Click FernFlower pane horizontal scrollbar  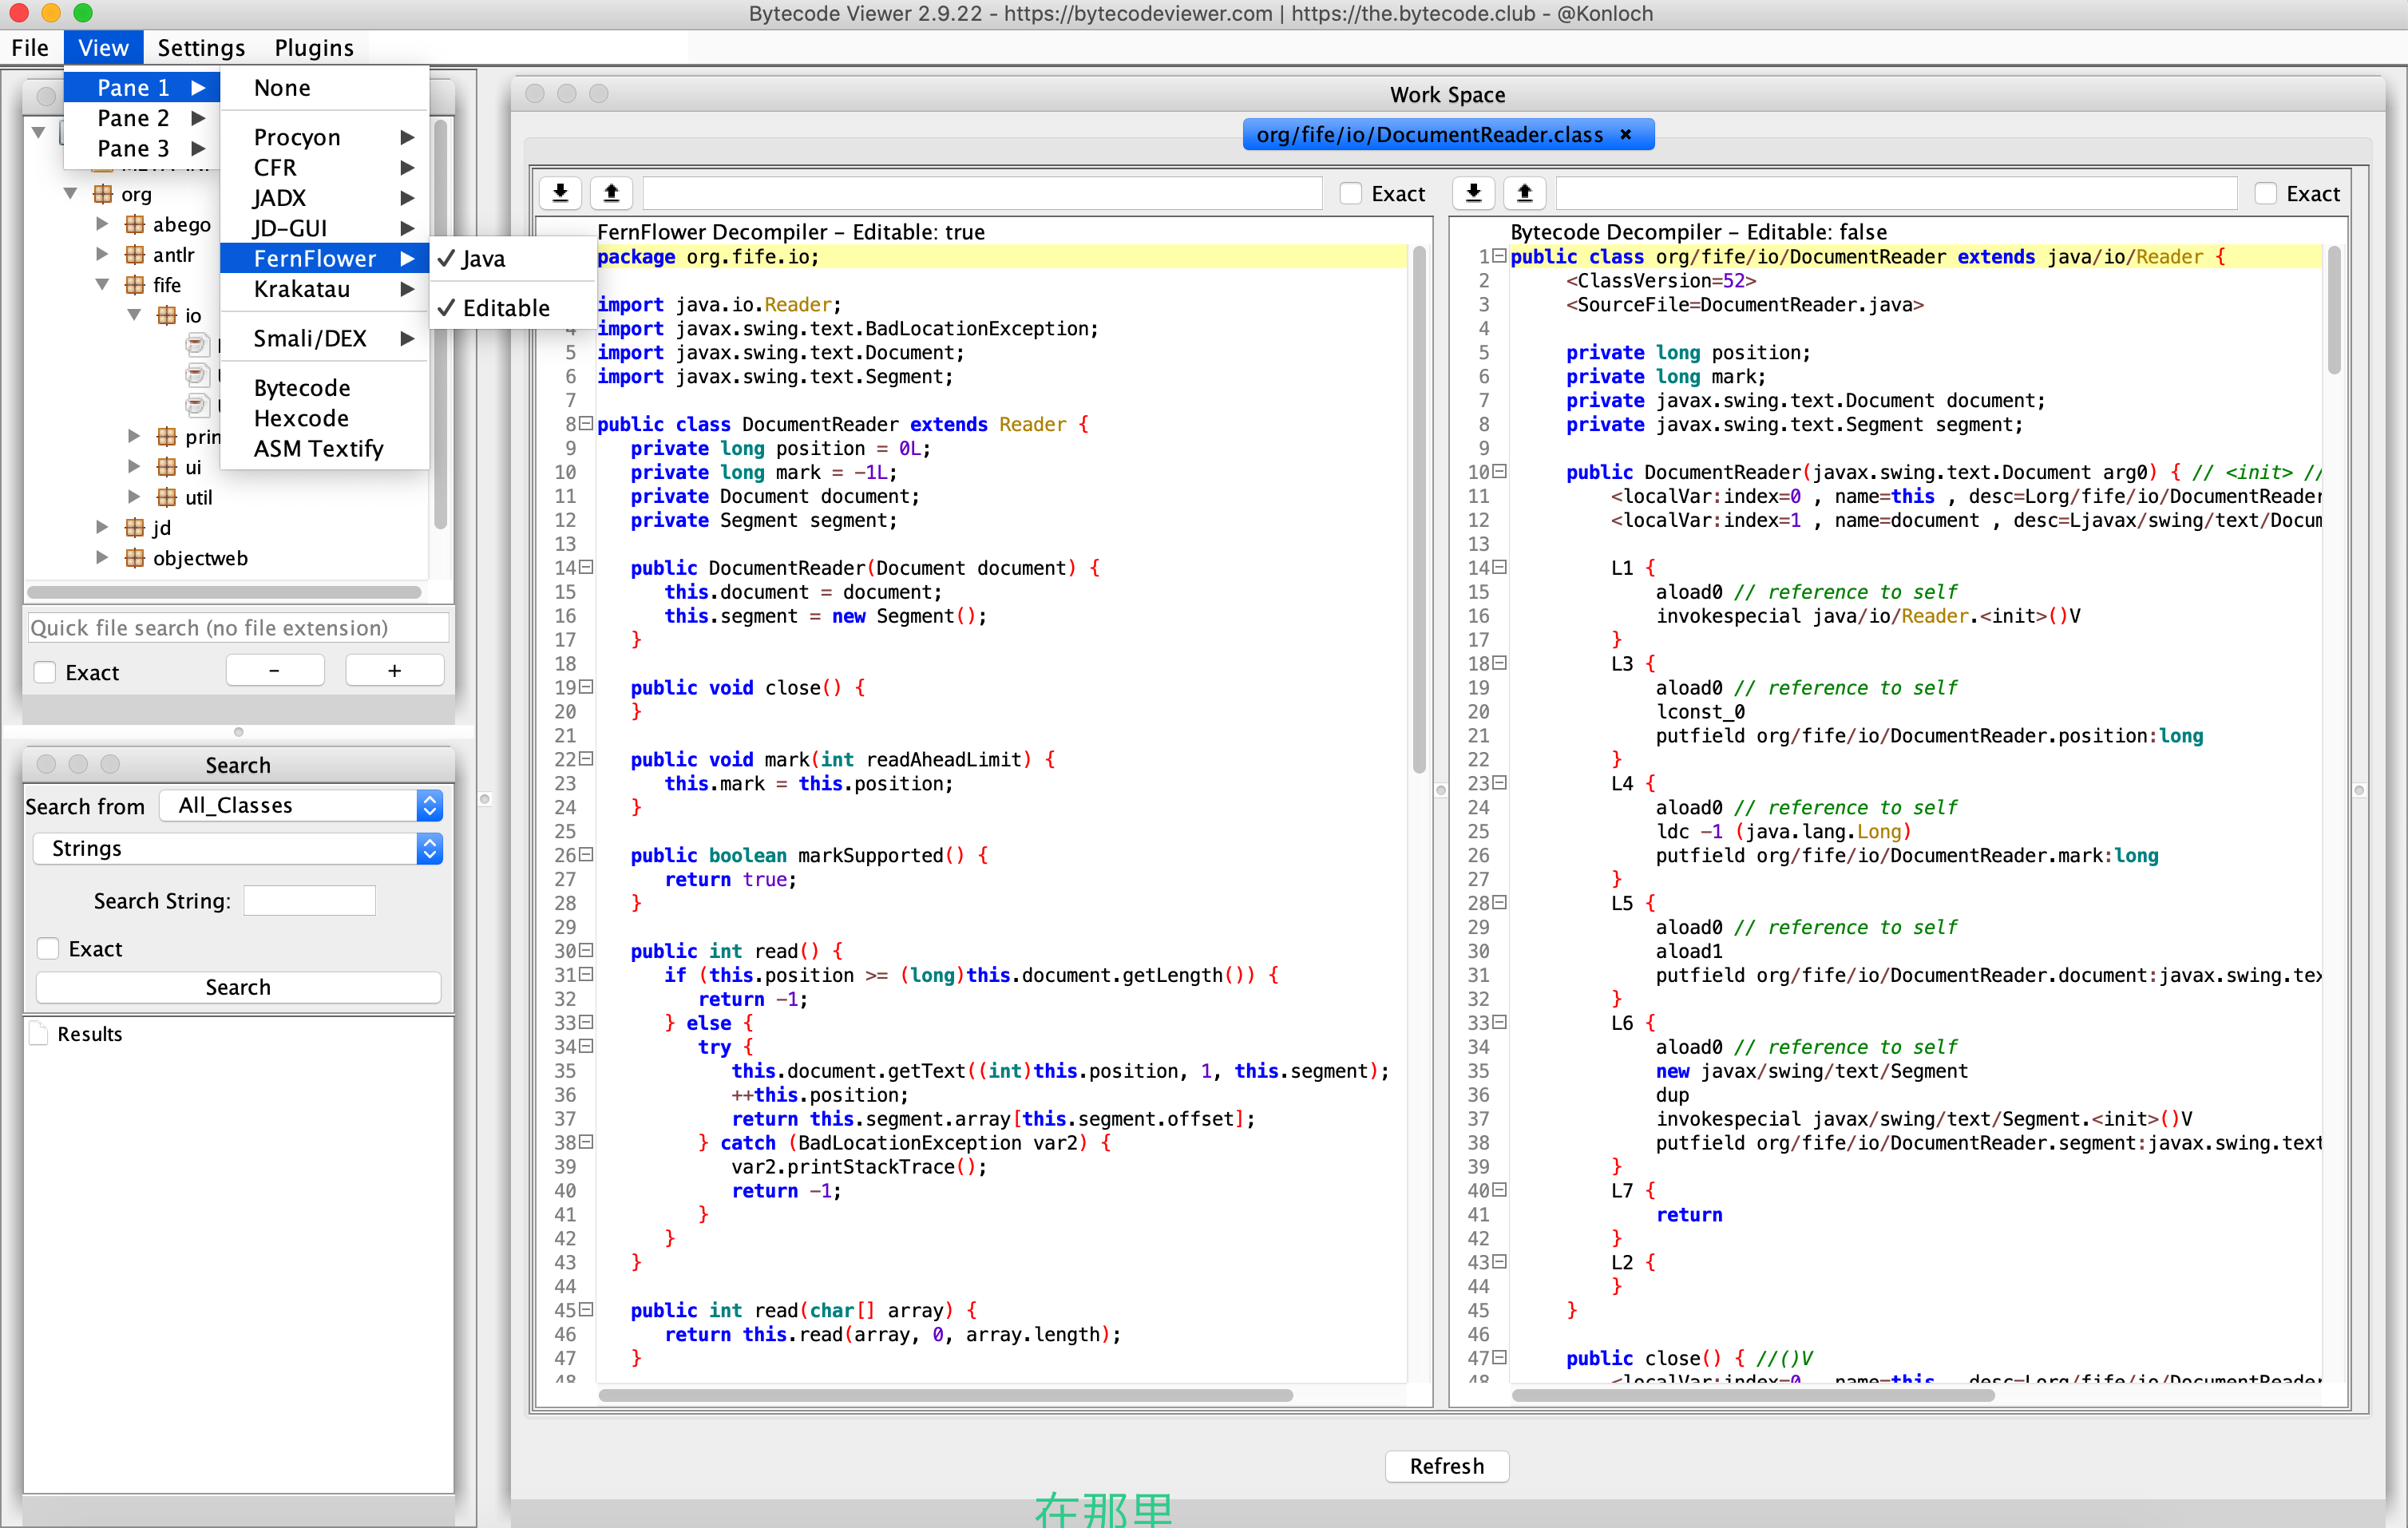tap(945, 1394)
